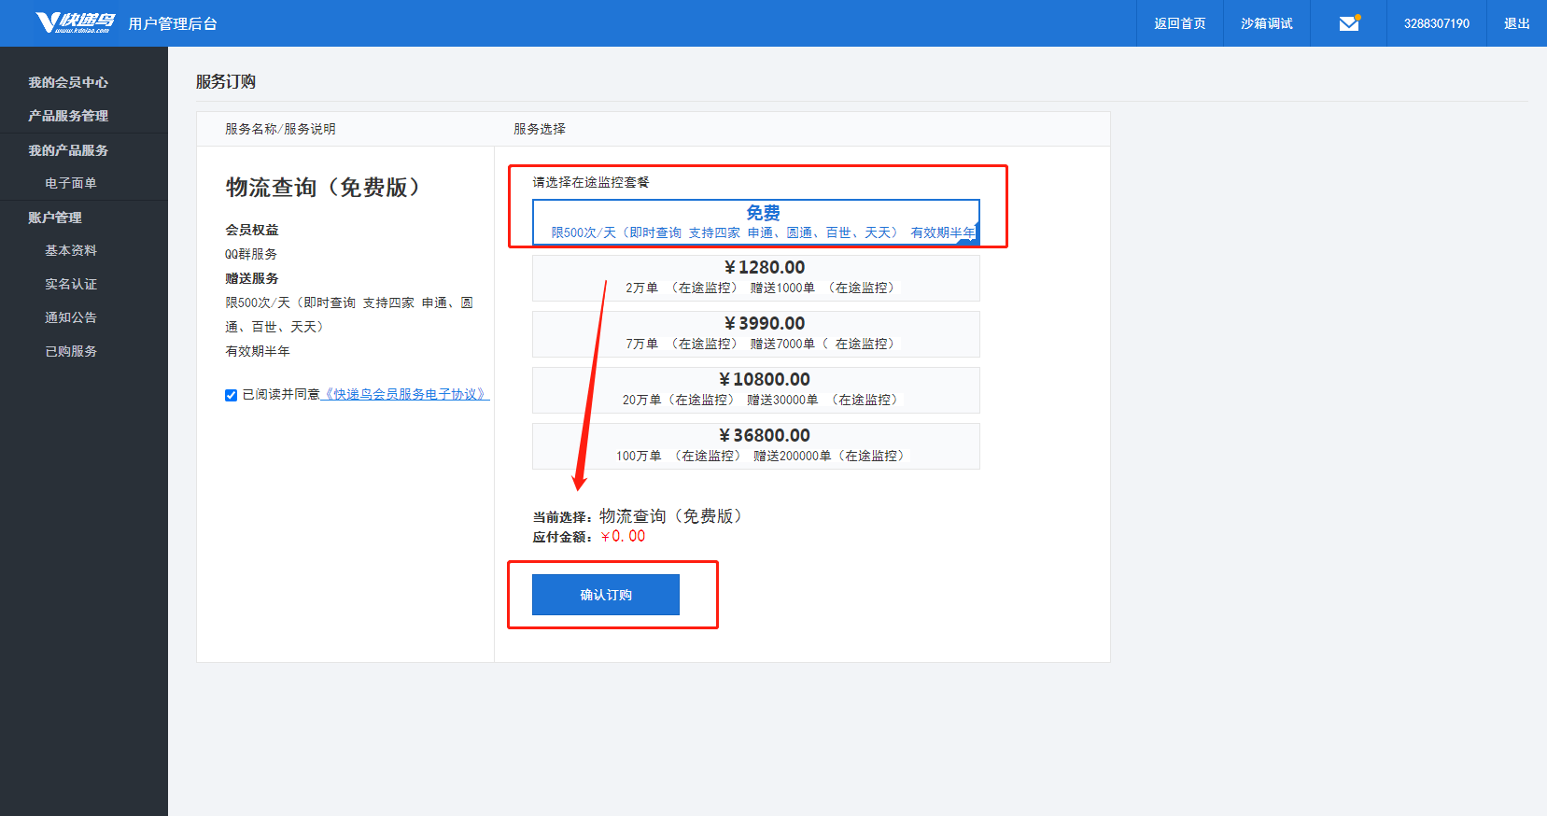Click the QQ群服务 benefit text
The height and width of the screenshot is (816, 1547).
click(251, 254)
